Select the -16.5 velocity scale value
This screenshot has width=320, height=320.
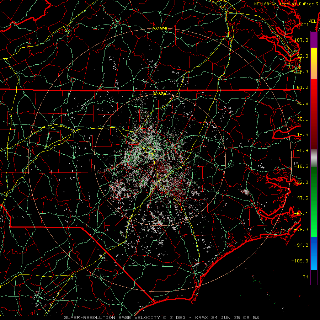[x=301, y=166]
